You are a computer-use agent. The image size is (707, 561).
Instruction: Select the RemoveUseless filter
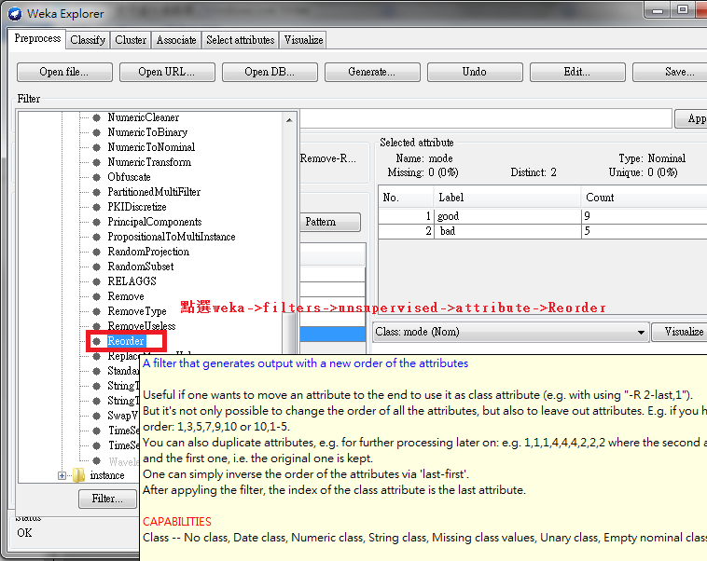point(142,326)
